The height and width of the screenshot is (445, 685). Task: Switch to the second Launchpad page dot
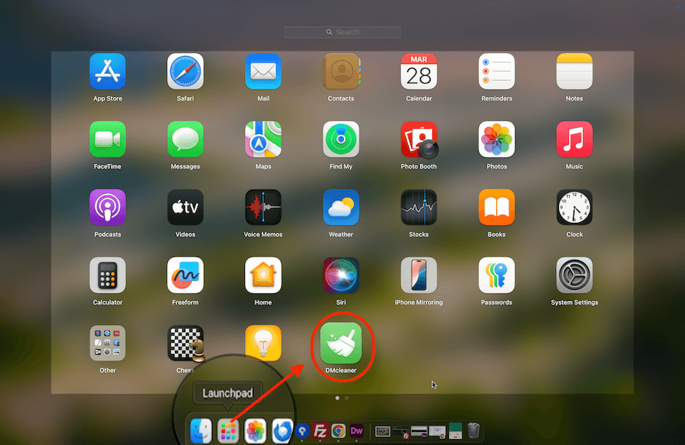[x=346, y=398]
